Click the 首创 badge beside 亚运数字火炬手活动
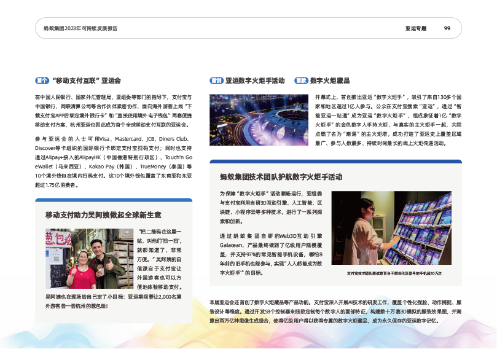This screenshot has height=349, width=497. (216, 80)
